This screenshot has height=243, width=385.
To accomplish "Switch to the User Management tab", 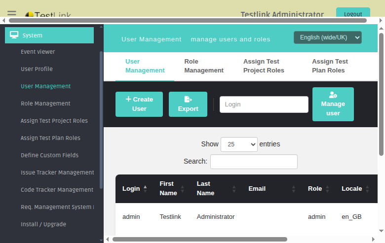I will pyautogui.click(x=145, y=66).
